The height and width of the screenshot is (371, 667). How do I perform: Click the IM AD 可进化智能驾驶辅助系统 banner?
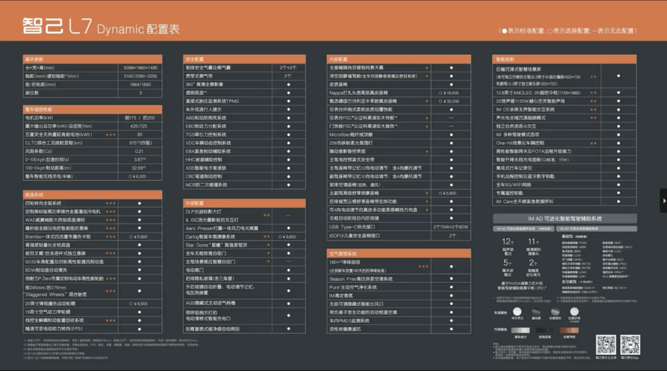pos(565,219)
